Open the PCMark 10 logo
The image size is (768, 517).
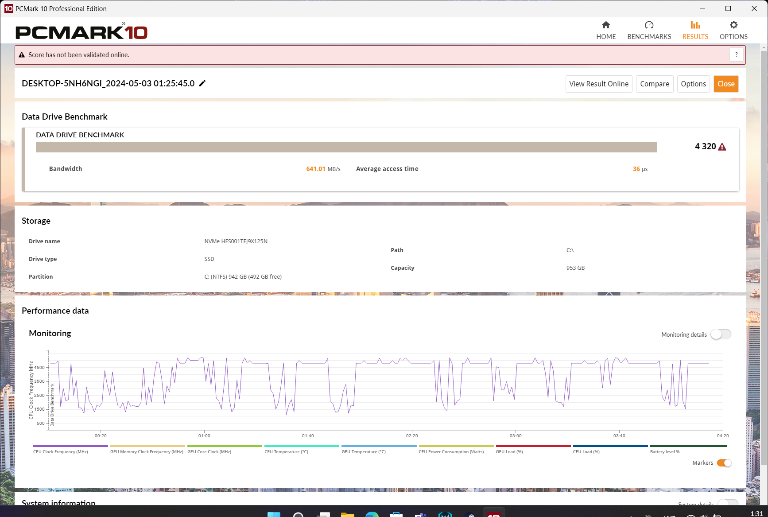(81, 31)
